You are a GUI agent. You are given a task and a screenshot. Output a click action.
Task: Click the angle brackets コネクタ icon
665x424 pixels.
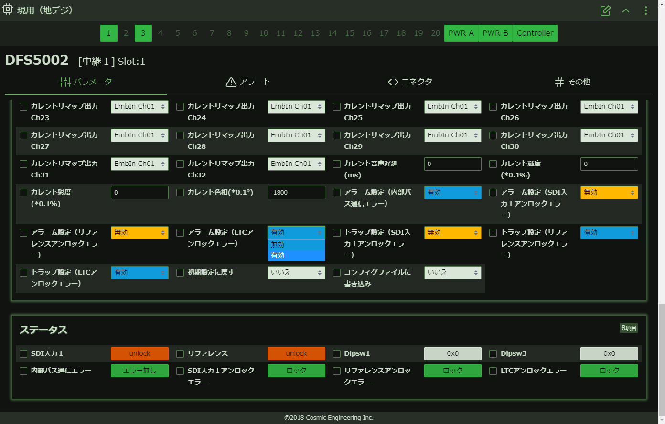tap(393, 82)
